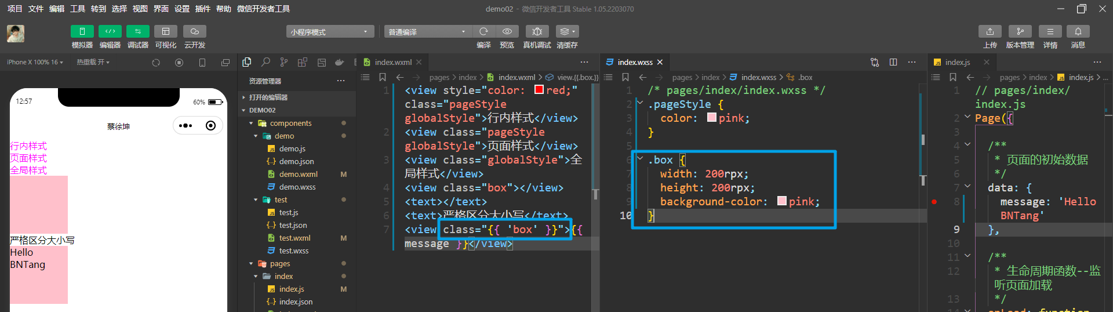Open the Explorer files icon
The image size is (1113, 312).
click(247, 62)
